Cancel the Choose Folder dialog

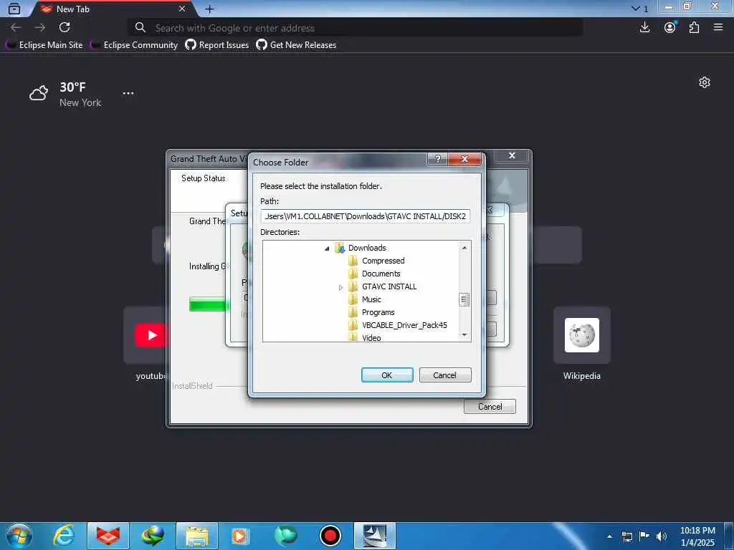[444, 375]
